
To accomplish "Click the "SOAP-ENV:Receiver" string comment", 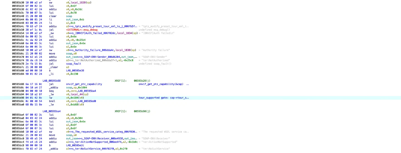I will point(156,139).
